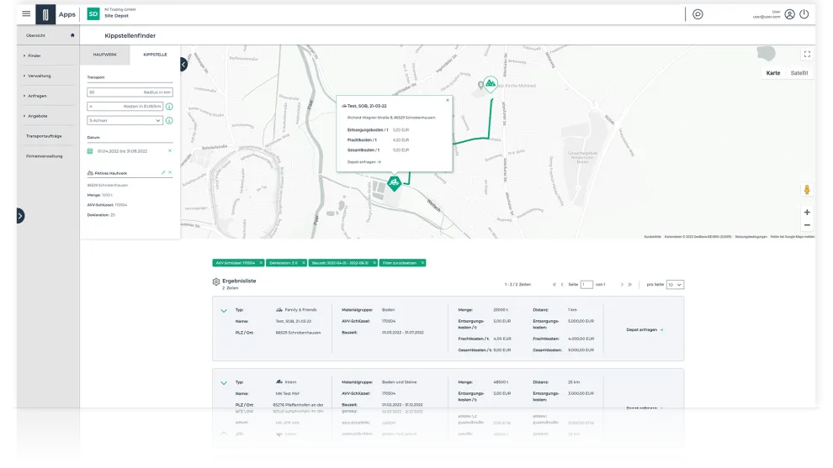Screen dimensions: 833x468
Task: Open the 3-Achser vehicle dropdown
Action: point(125,120)
